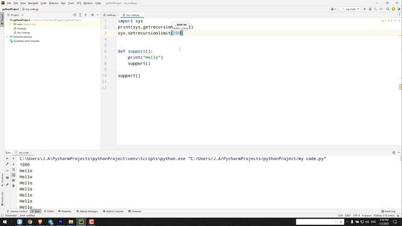Toggle the Structure side tool window button
Viewport: 402px width, 226px height.
pos(2,180)
